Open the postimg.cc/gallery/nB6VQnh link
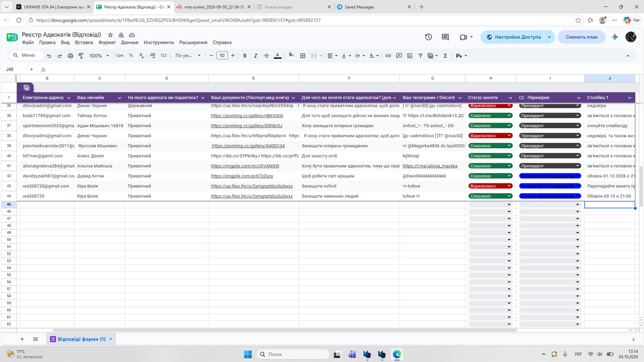Image resolution: width=644 pixels, height=362 pixels. click(x=247, y=116)
